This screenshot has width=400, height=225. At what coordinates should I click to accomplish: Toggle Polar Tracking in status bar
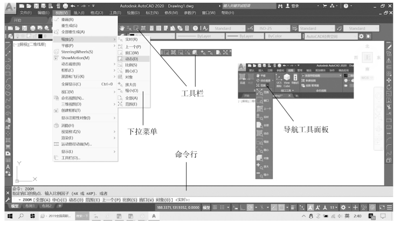[250, 207]
